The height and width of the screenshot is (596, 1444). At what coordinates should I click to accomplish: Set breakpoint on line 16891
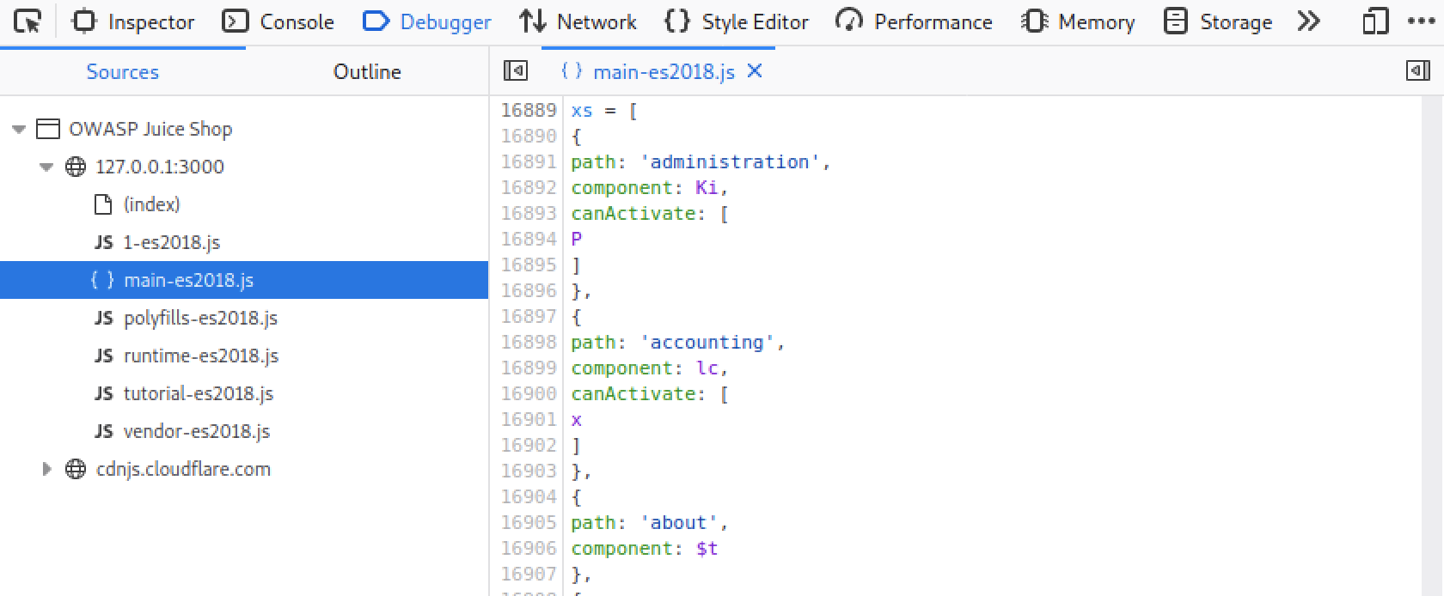click(529, 161)
